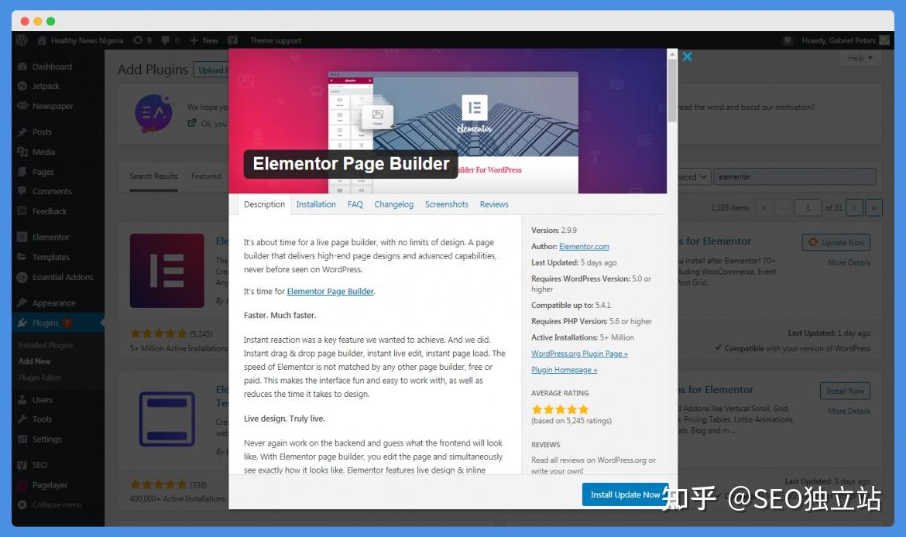Click the 'Version: 2.9.9' text

point(554,231)
